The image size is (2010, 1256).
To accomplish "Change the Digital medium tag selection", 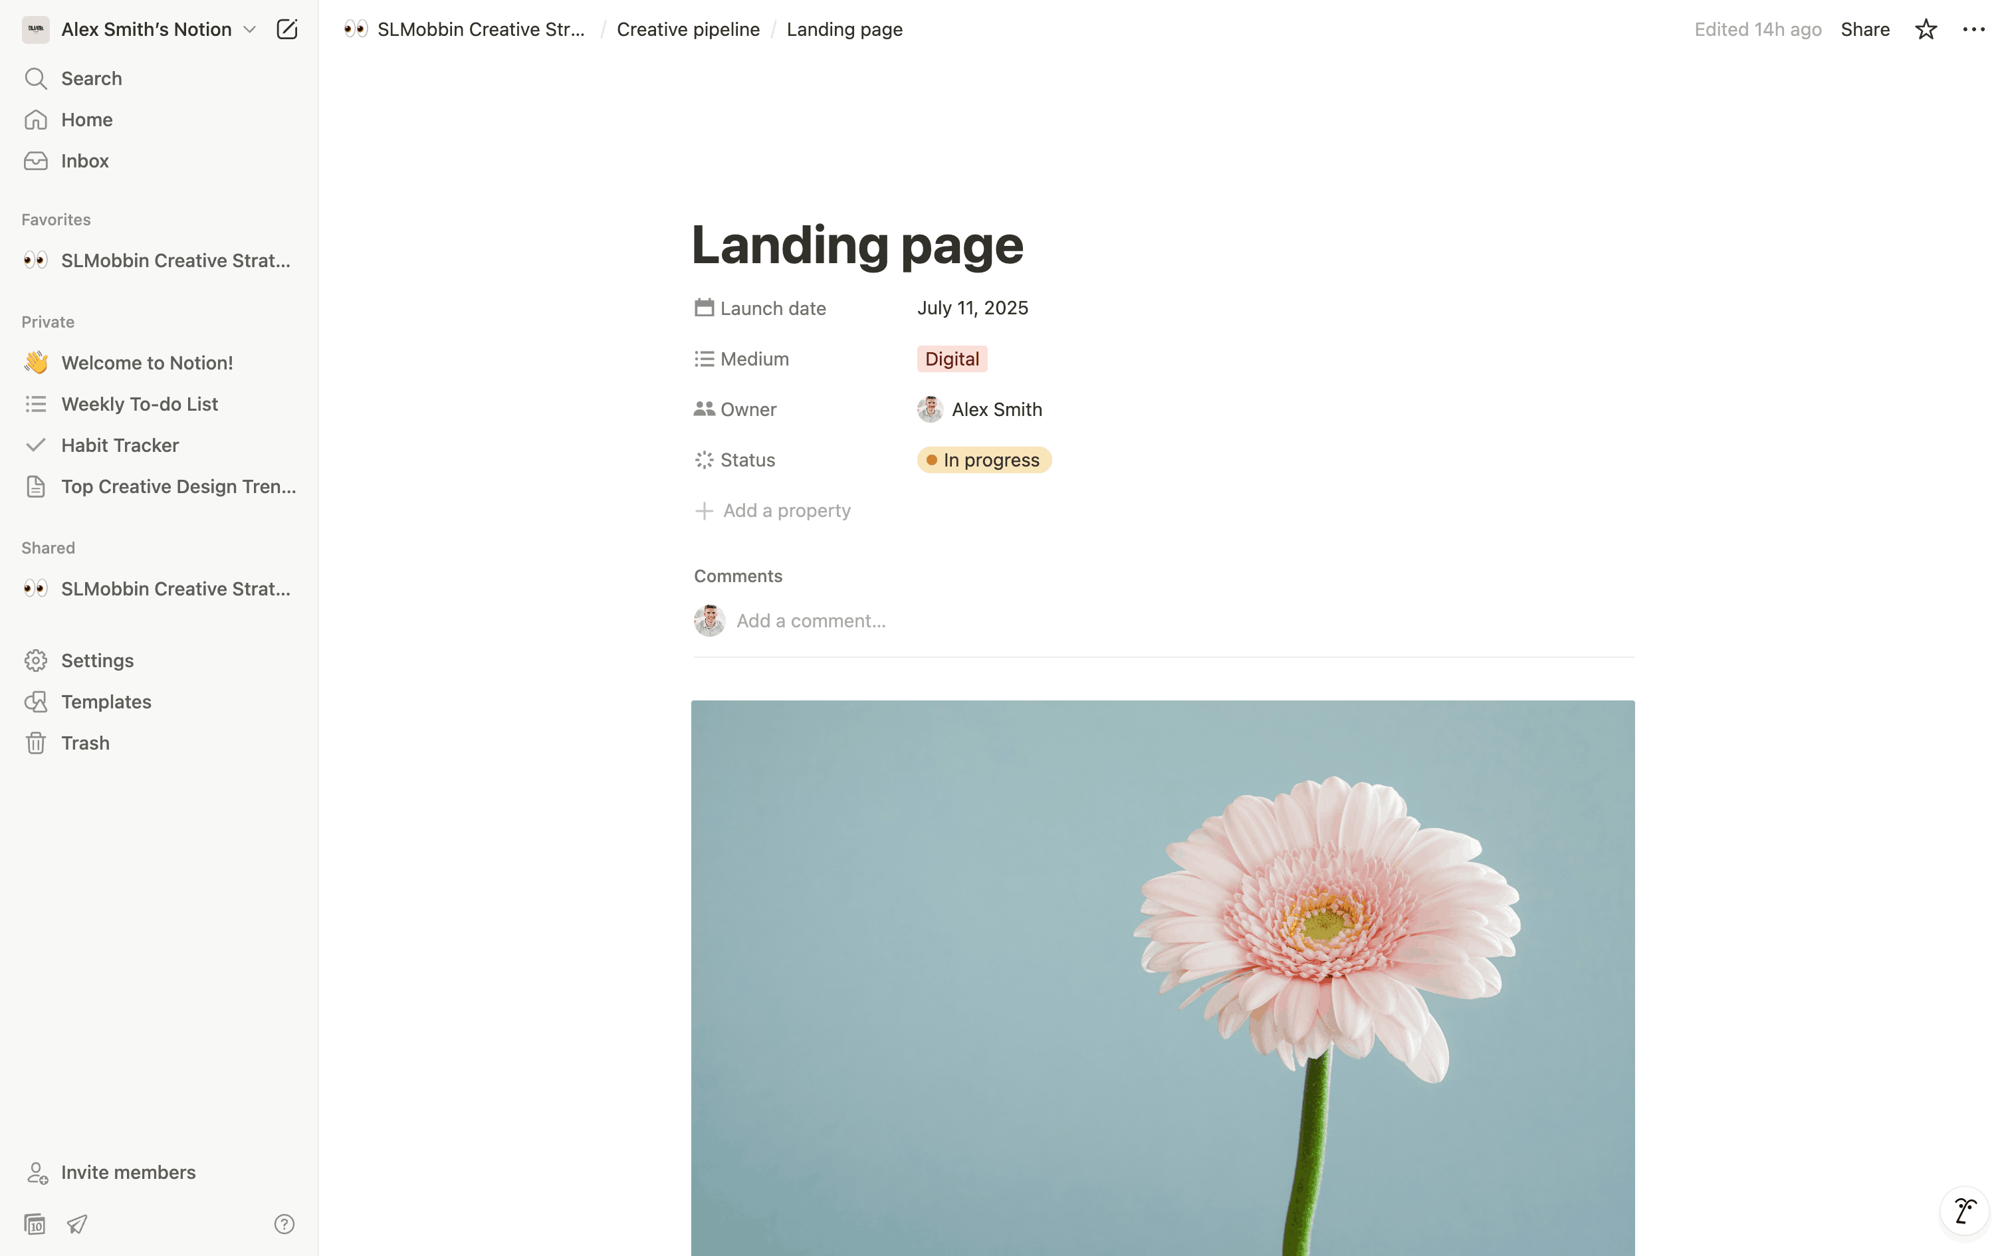I will point(952,359).
